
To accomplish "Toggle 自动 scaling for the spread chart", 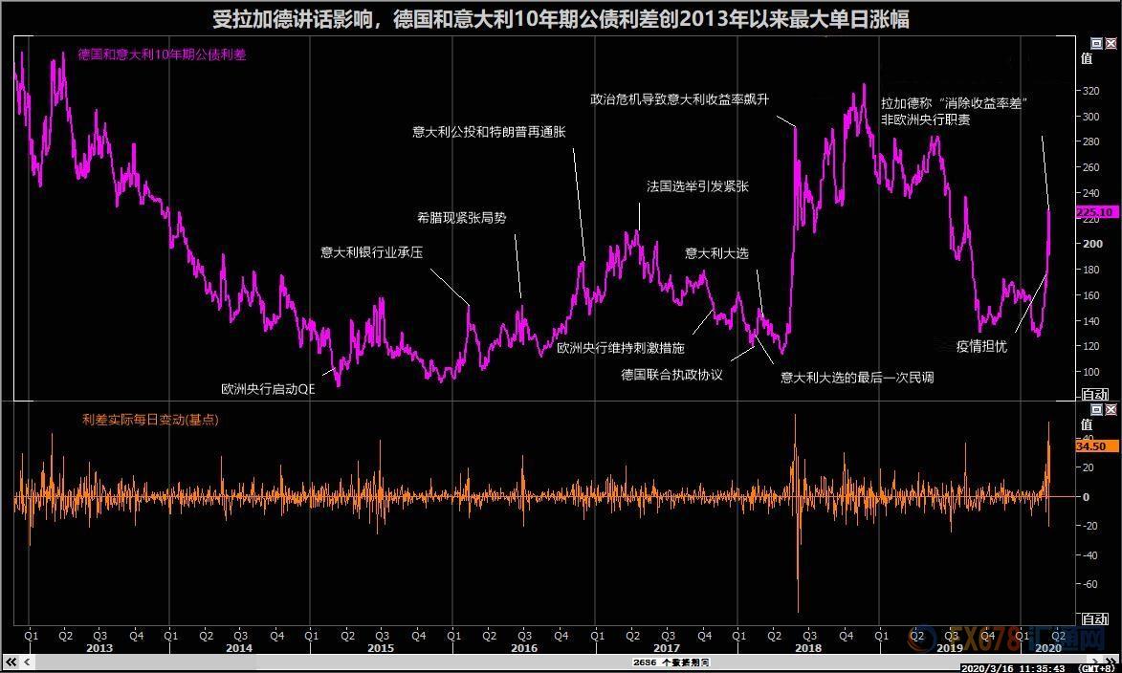I will 1096,392.
